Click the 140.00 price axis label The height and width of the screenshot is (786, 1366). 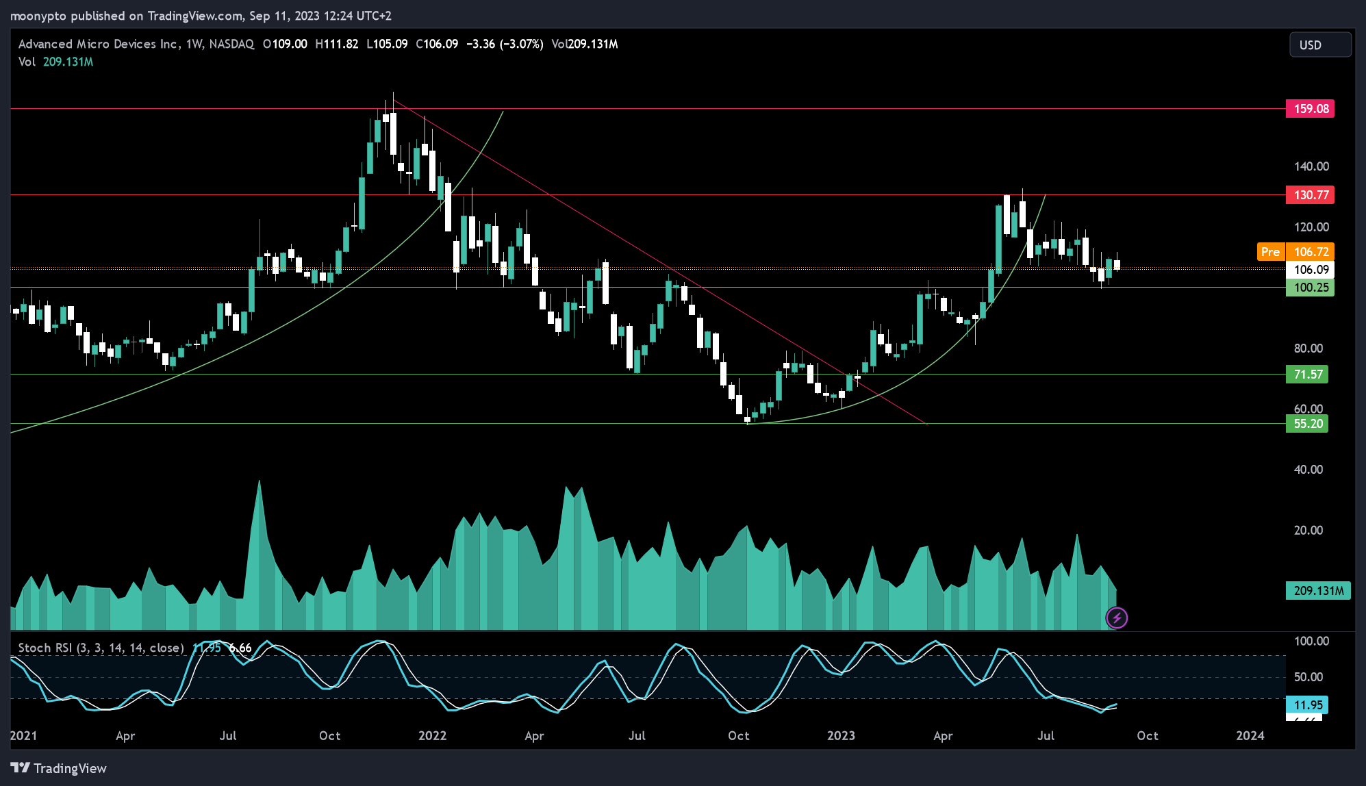coord(1311,166)
